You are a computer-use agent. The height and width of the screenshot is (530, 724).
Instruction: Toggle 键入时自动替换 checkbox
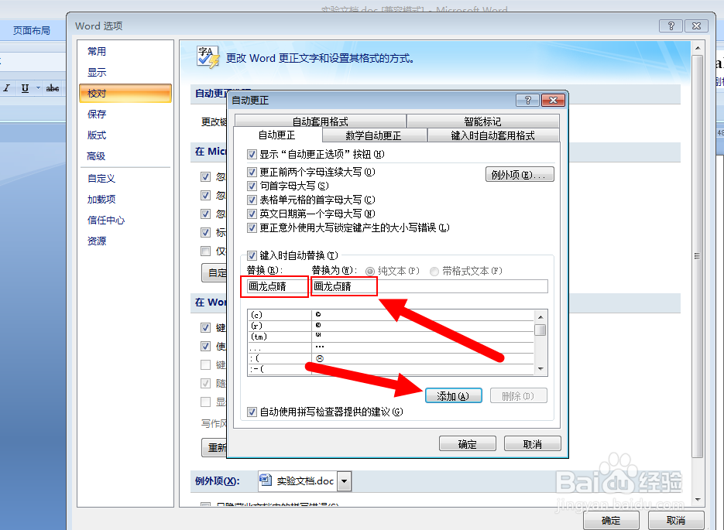(252, 255)
